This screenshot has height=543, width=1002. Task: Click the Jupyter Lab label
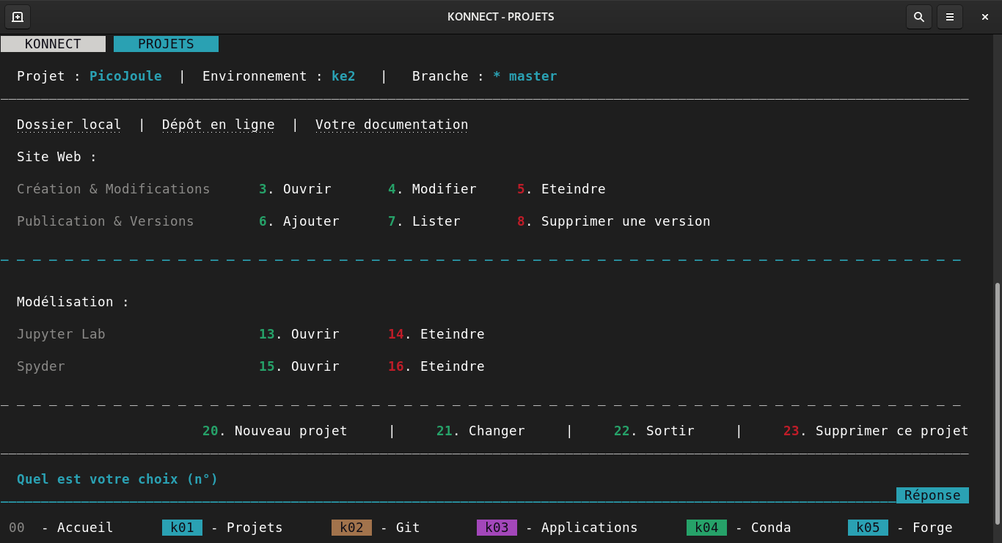point(61,334)
